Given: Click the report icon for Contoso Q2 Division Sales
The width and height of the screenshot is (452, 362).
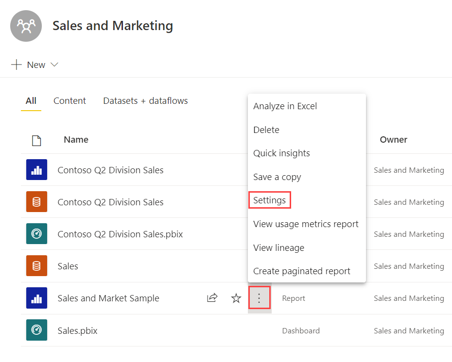Looking at the screenshot, I should 36,170.
